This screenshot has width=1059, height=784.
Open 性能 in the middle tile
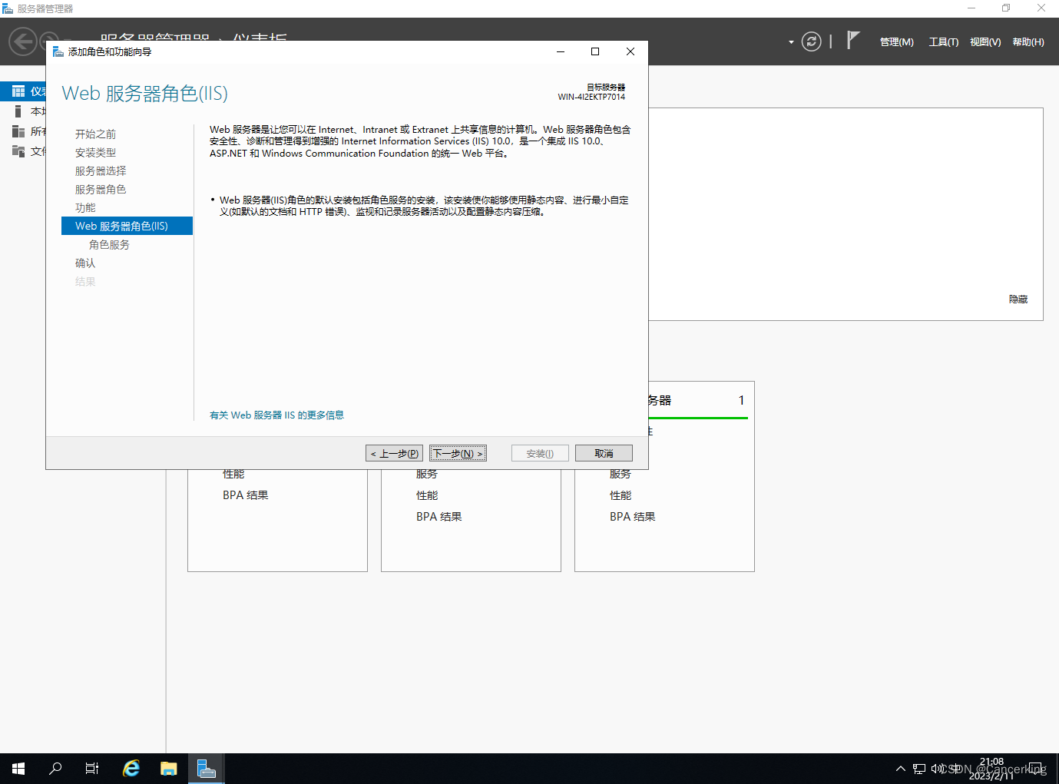[427, 495]
